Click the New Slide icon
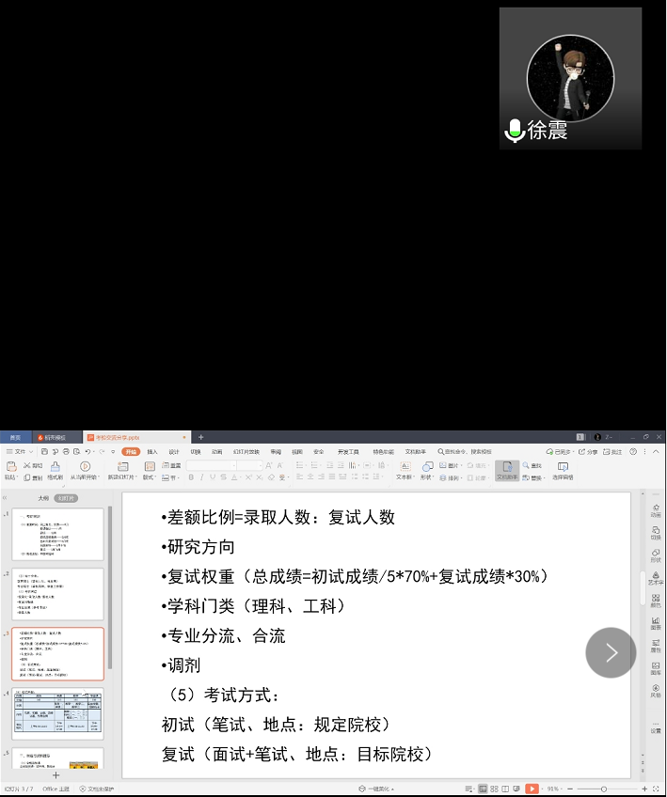 pos(121,466)
